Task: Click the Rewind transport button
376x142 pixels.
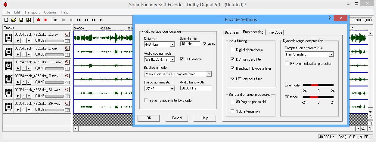Action: 86,20
